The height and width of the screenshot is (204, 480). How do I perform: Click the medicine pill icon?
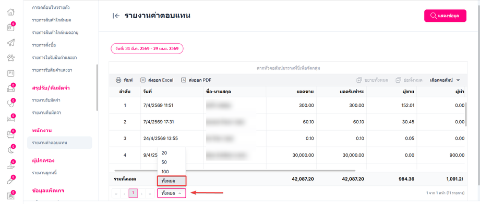11,181
